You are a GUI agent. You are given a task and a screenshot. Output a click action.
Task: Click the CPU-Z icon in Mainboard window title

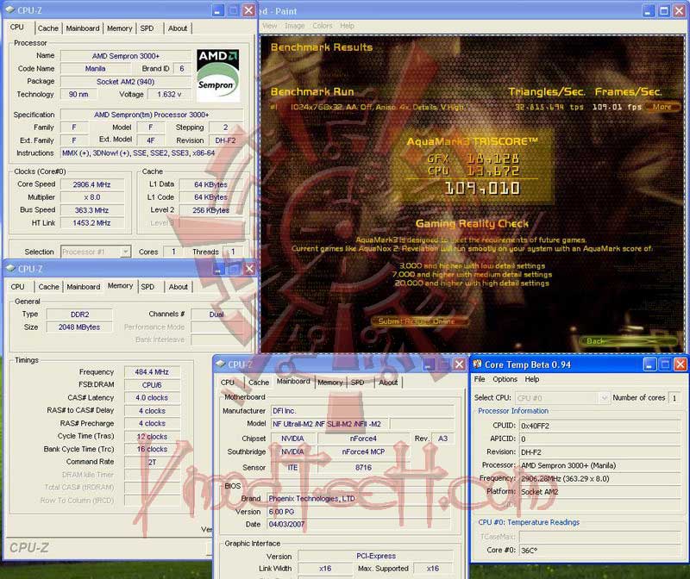221,364
